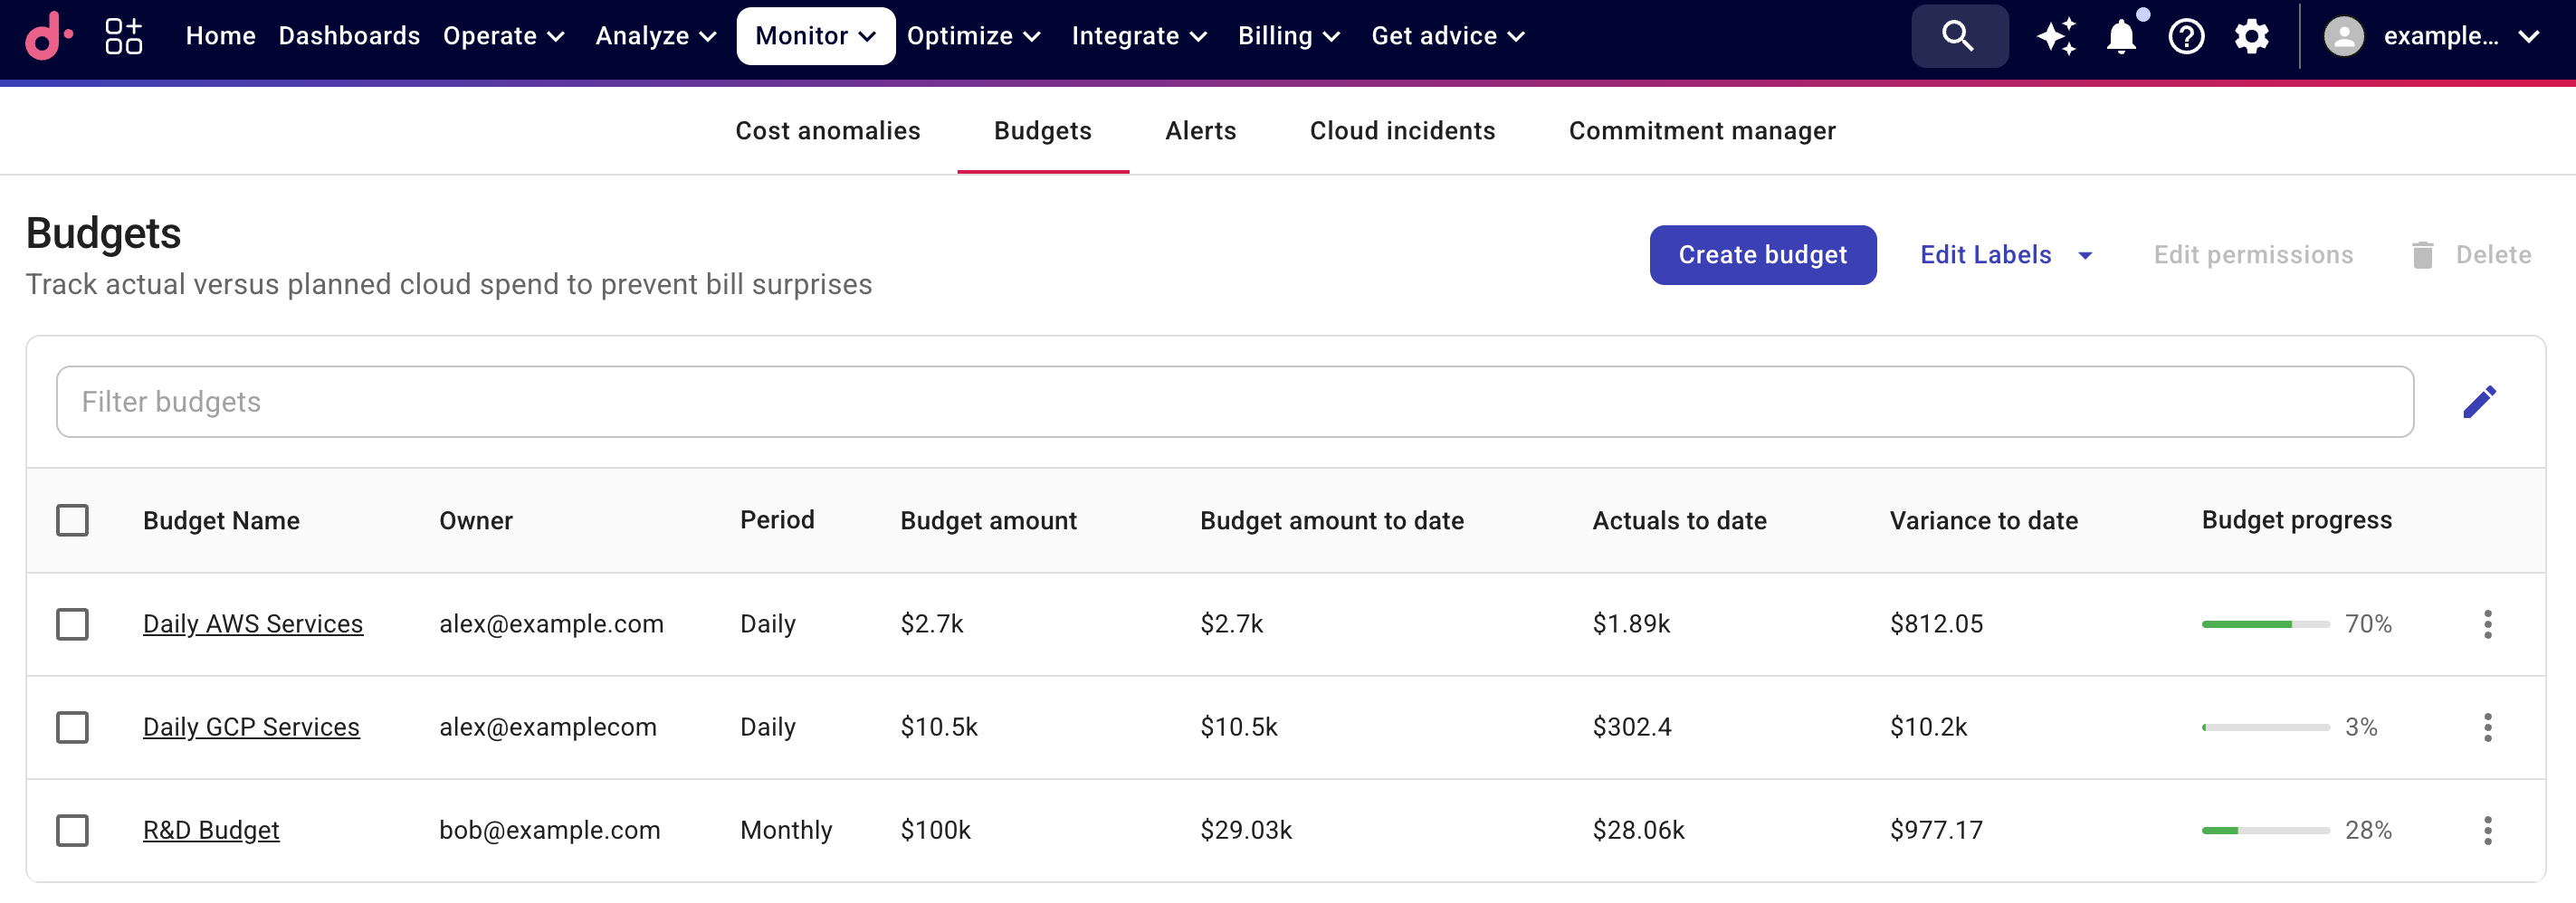Open the notifications bell

[x=2121, y=36]
